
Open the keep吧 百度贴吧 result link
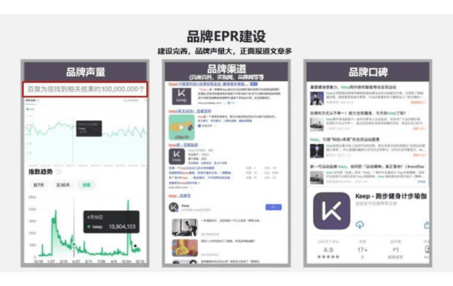tap(183, 145)
